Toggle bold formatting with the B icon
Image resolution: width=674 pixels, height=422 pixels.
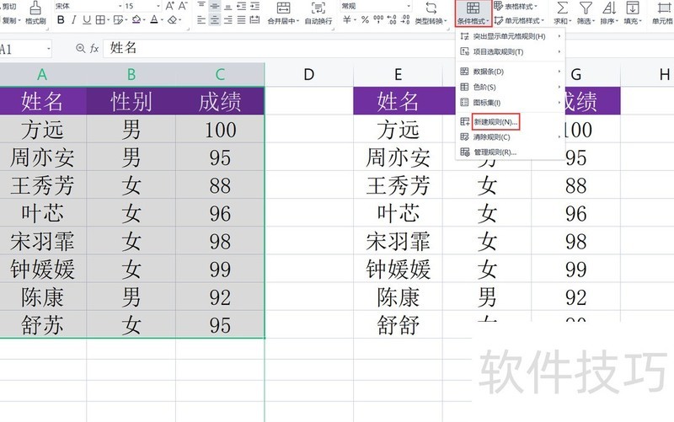pyautogui.click(x=61, y=20)
